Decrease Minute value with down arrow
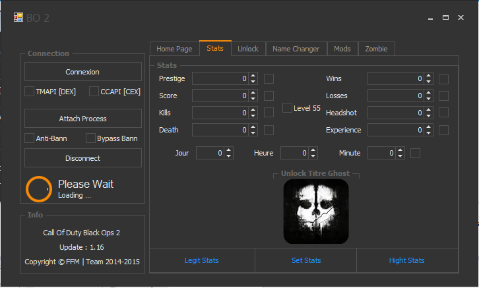The width and height of the screenshot is (479, 288). click(x=400, y=156)
